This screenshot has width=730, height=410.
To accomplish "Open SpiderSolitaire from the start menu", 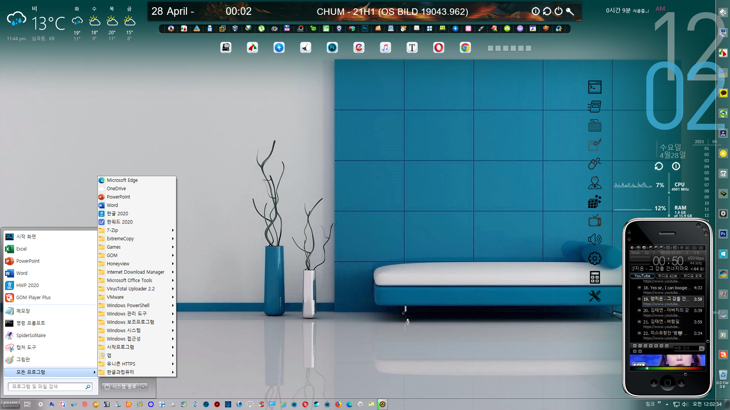I will tap(49, 336).
